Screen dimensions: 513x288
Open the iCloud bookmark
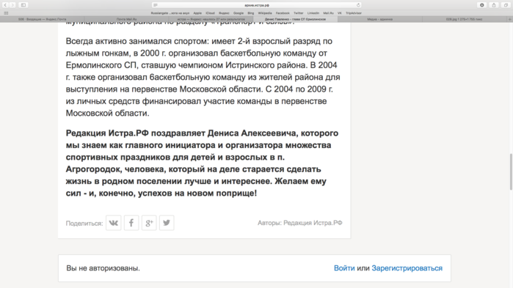click(210, 13)
